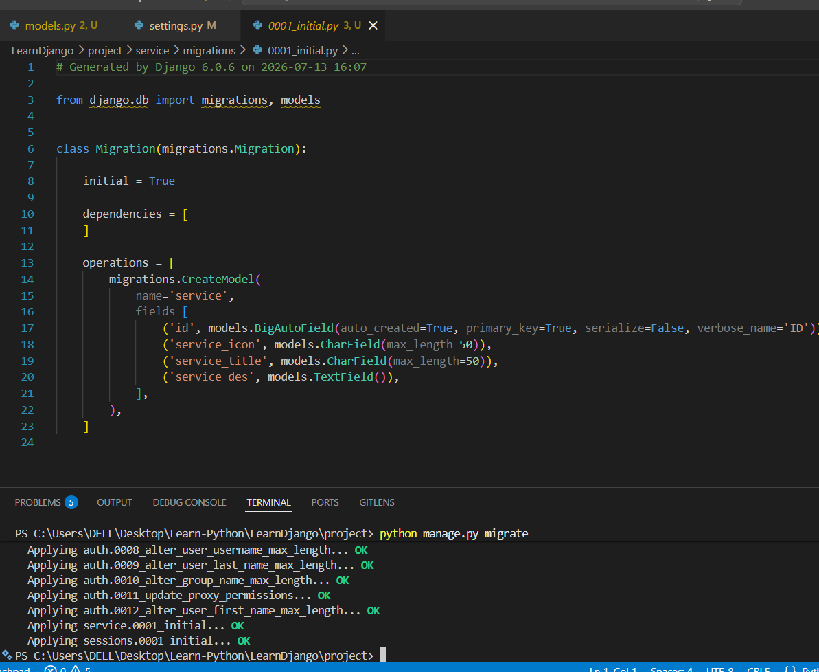The image size is (819, 672).
Task: Open the migrations breadcrumb folder
Action: tap(209, 51)
